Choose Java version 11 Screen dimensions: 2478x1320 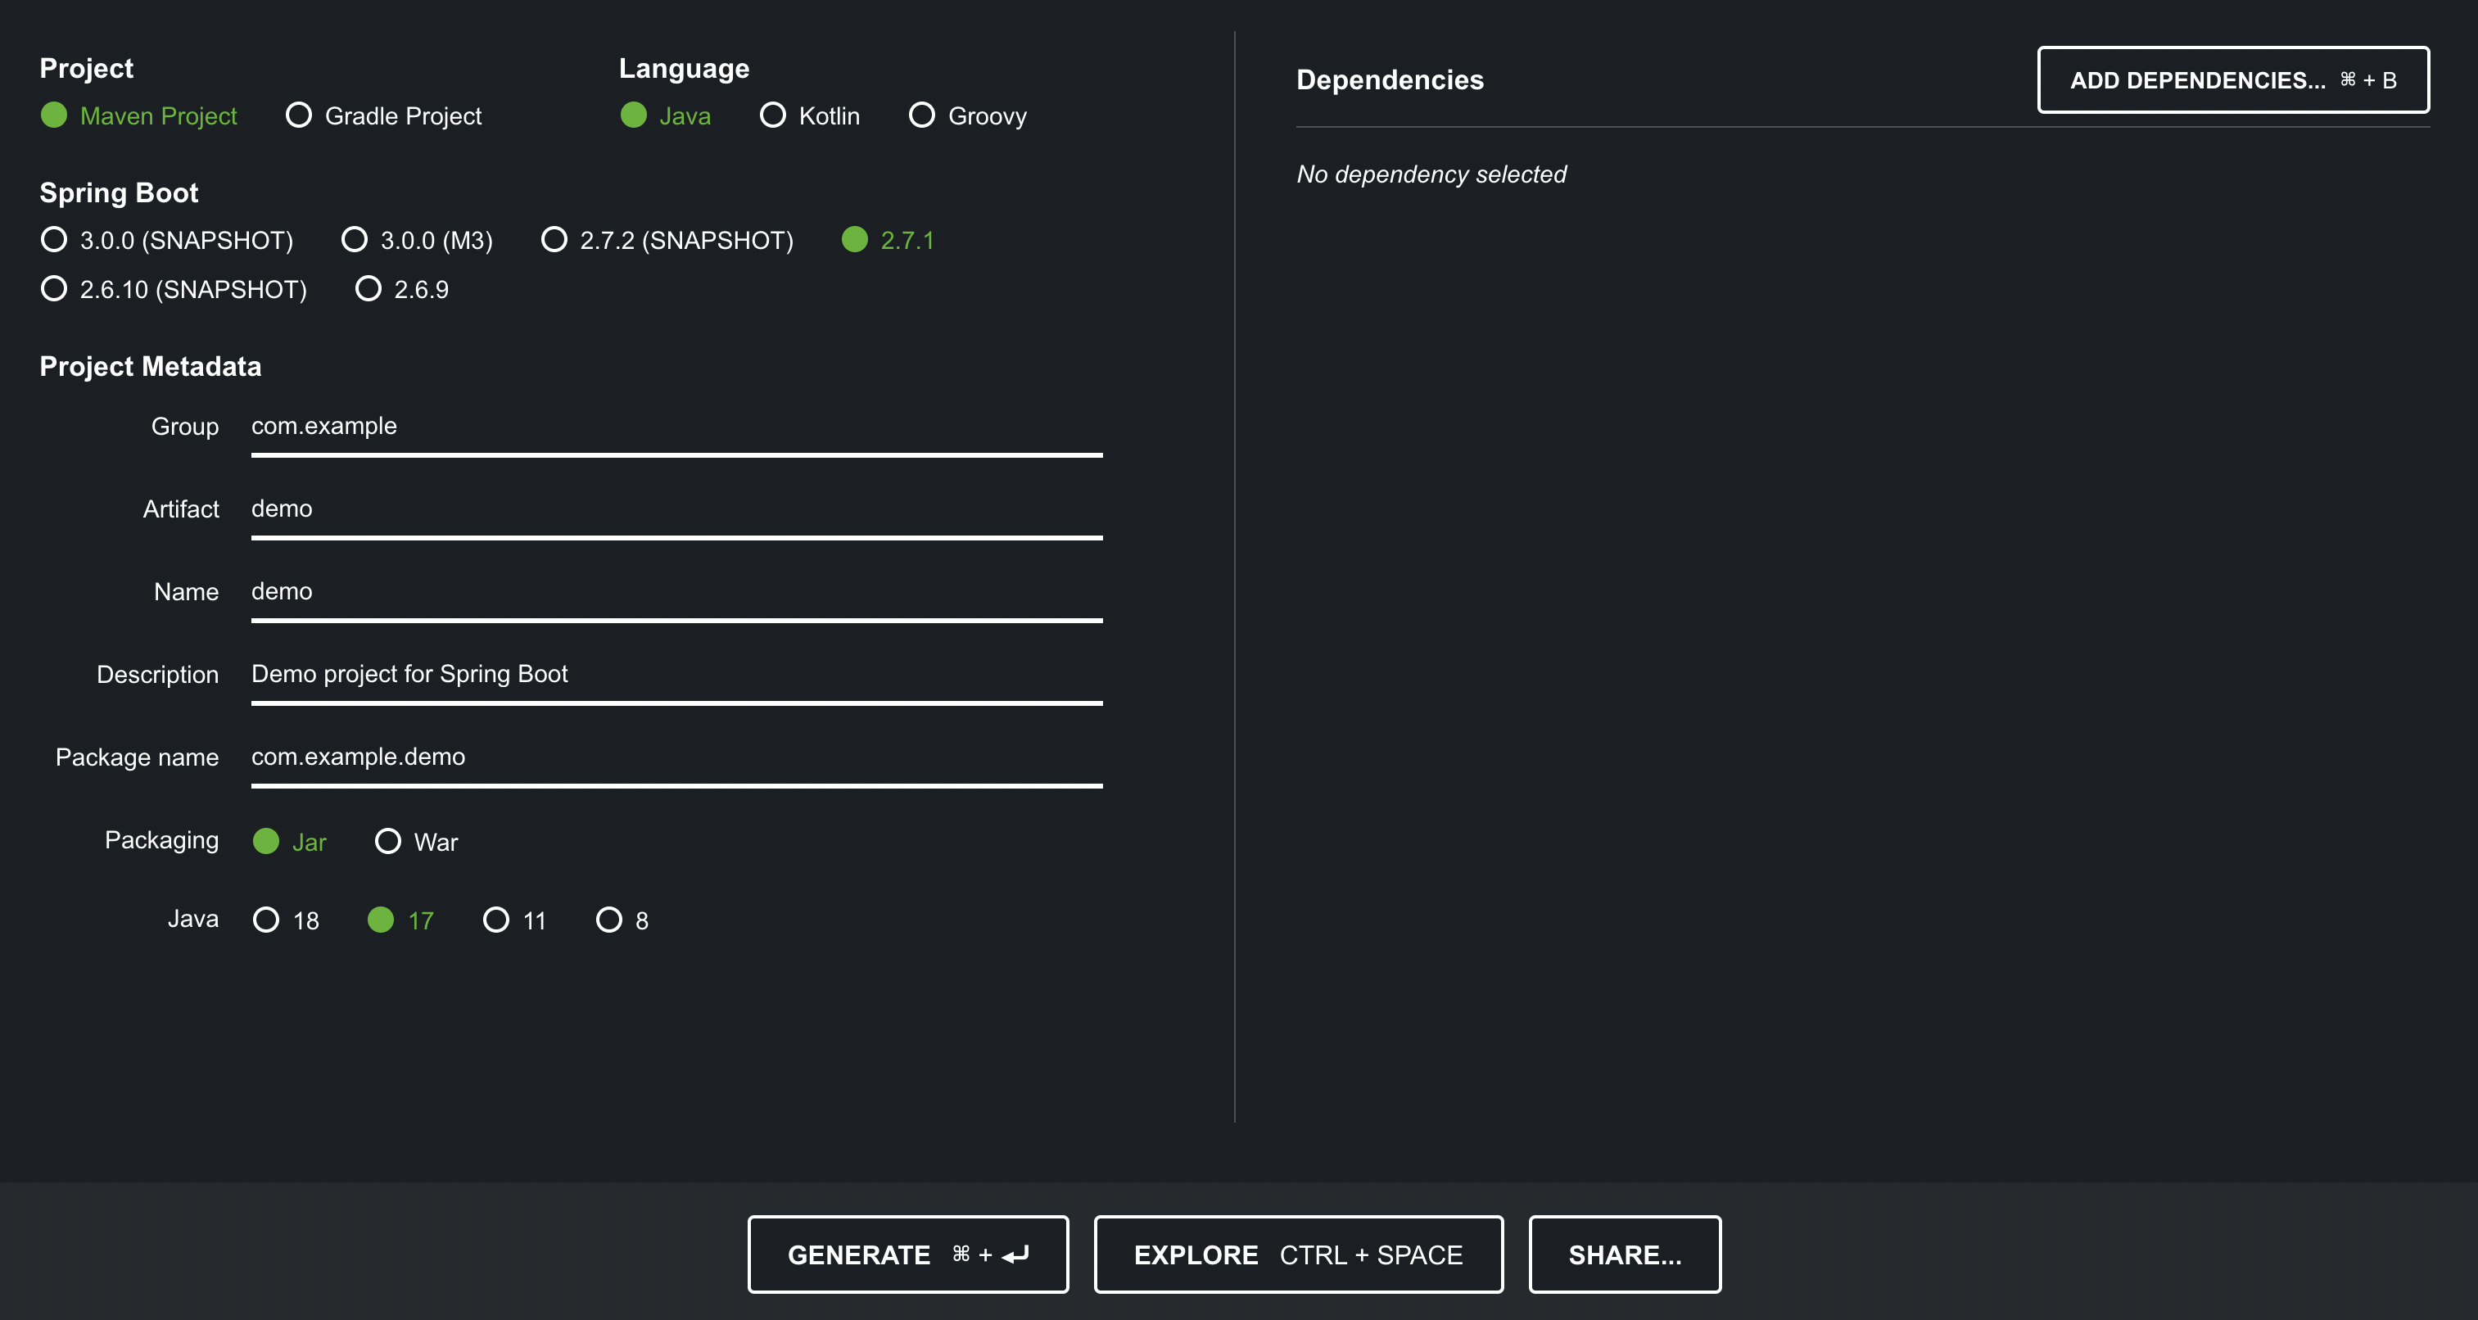click(496, 920)
